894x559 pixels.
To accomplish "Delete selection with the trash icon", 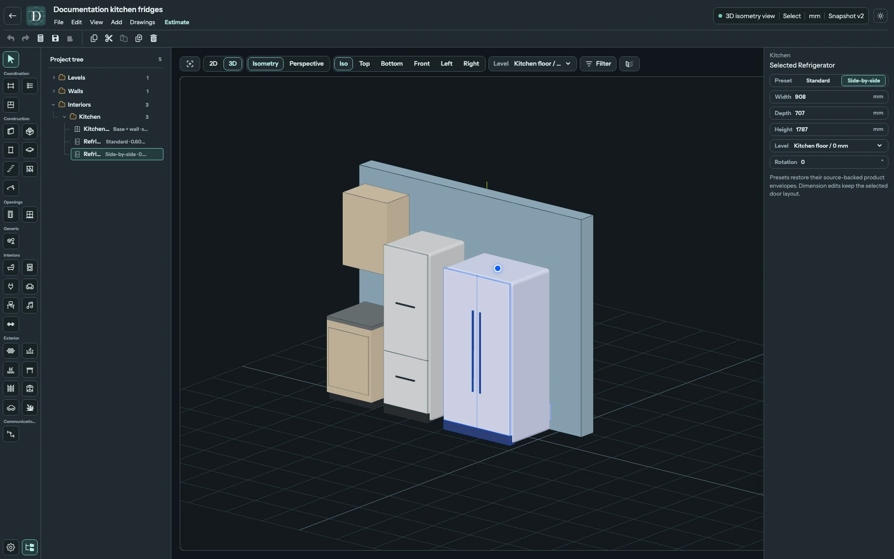I will [154, 38].
